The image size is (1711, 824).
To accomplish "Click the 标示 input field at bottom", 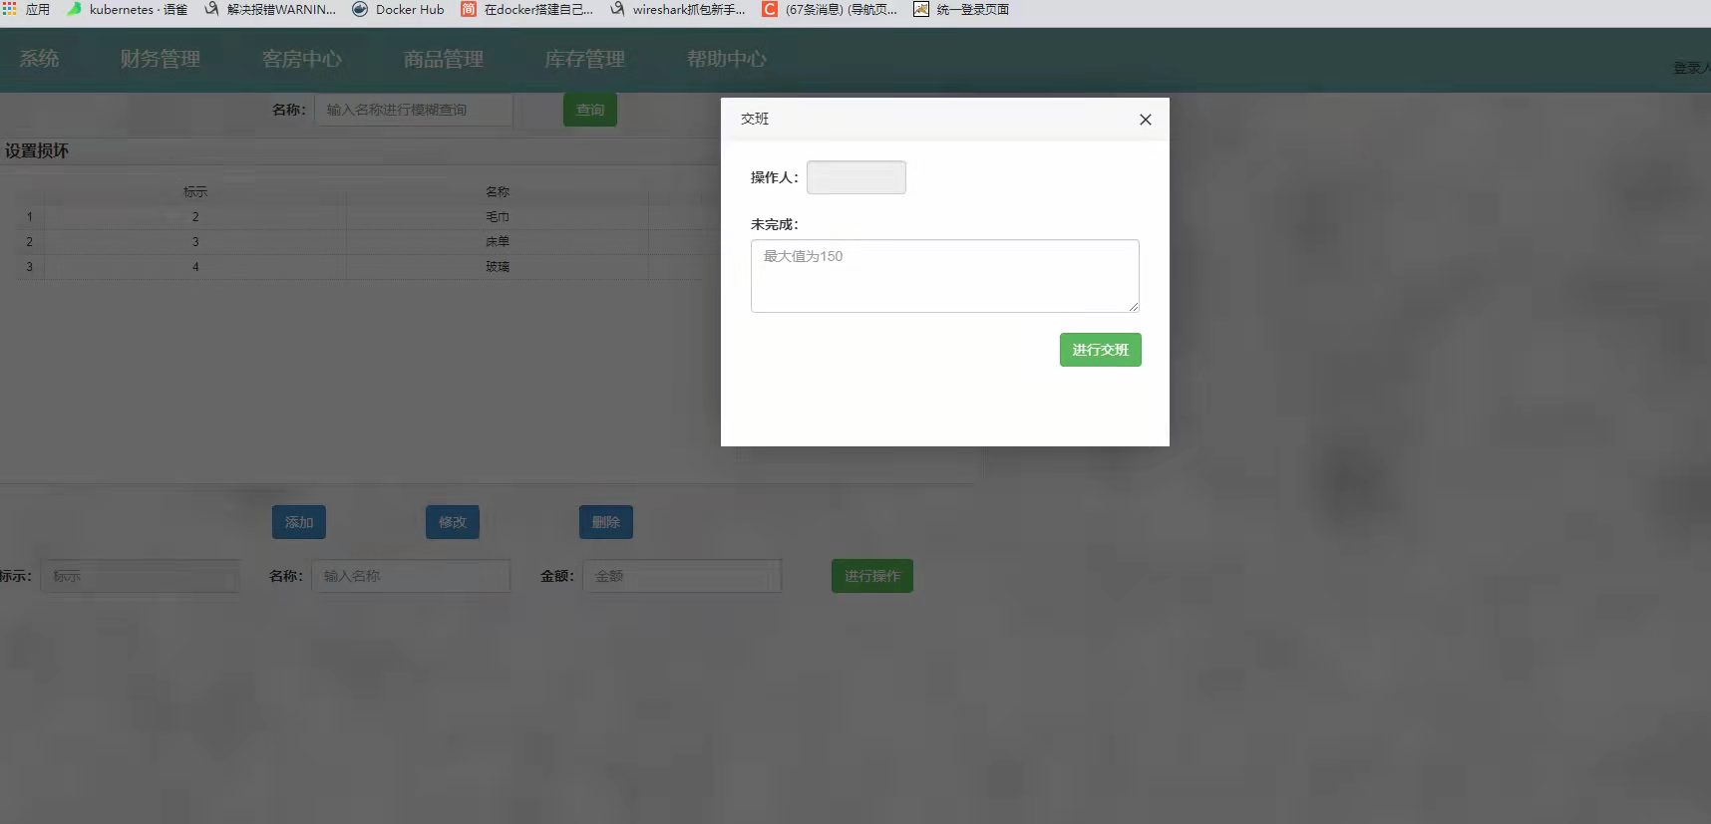I will click(x=141, y=576).
